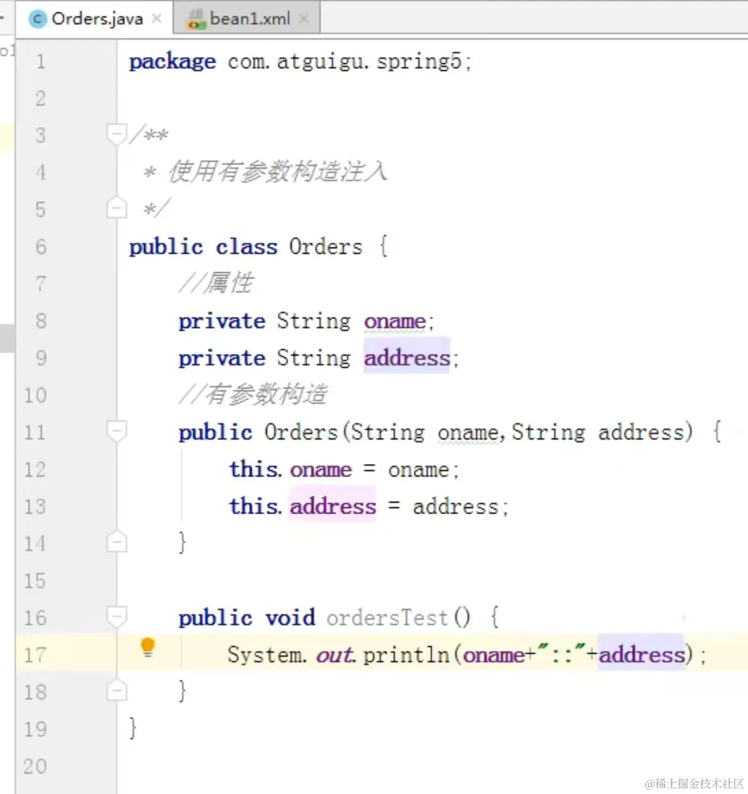Click the comment '//属性' on line 7
Screen dimensions: 748x794
216,283
